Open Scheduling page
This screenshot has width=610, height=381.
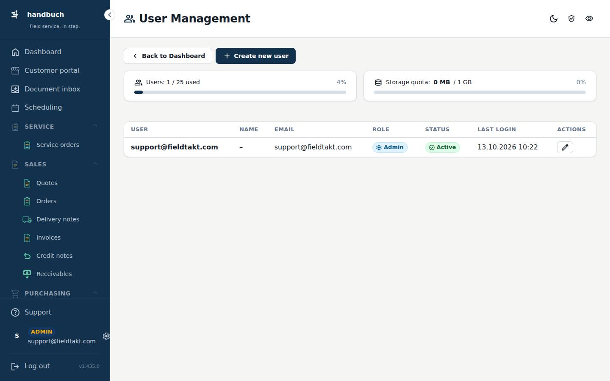click(x=55, y=108)
